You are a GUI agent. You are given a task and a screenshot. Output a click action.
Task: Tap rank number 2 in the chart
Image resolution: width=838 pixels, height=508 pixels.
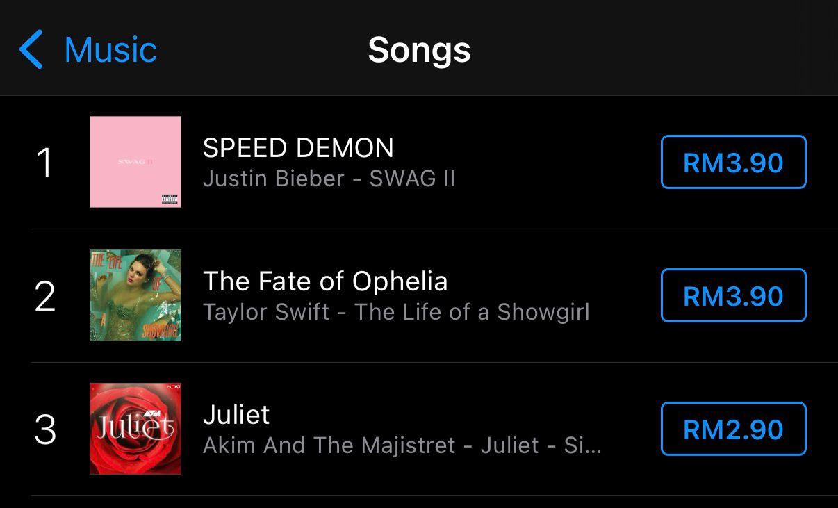(44, 297)
